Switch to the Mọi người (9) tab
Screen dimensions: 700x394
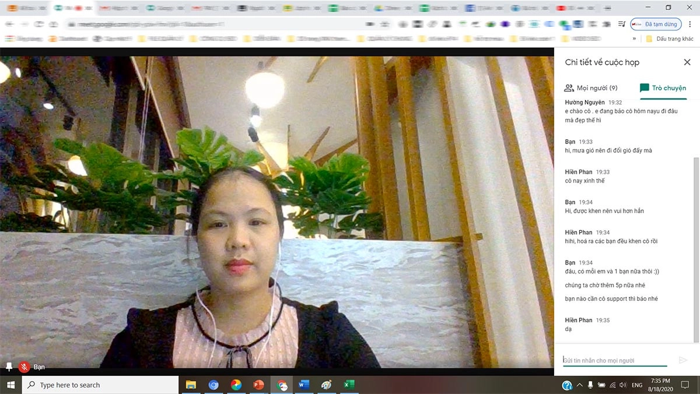[589, 87]
